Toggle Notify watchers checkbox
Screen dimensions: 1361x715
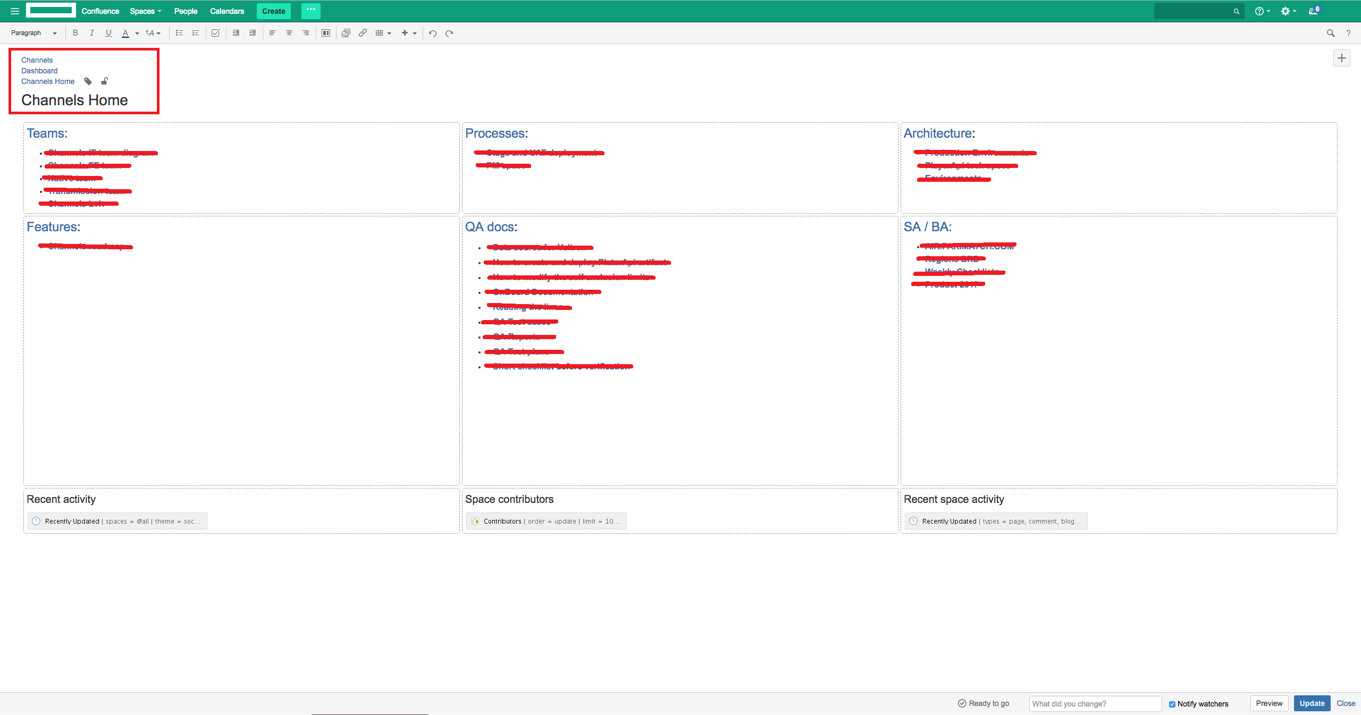[x=1172, y=704]
